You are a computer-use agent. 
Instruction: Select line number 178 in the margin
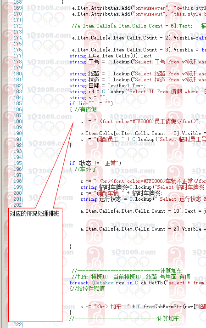18,62
